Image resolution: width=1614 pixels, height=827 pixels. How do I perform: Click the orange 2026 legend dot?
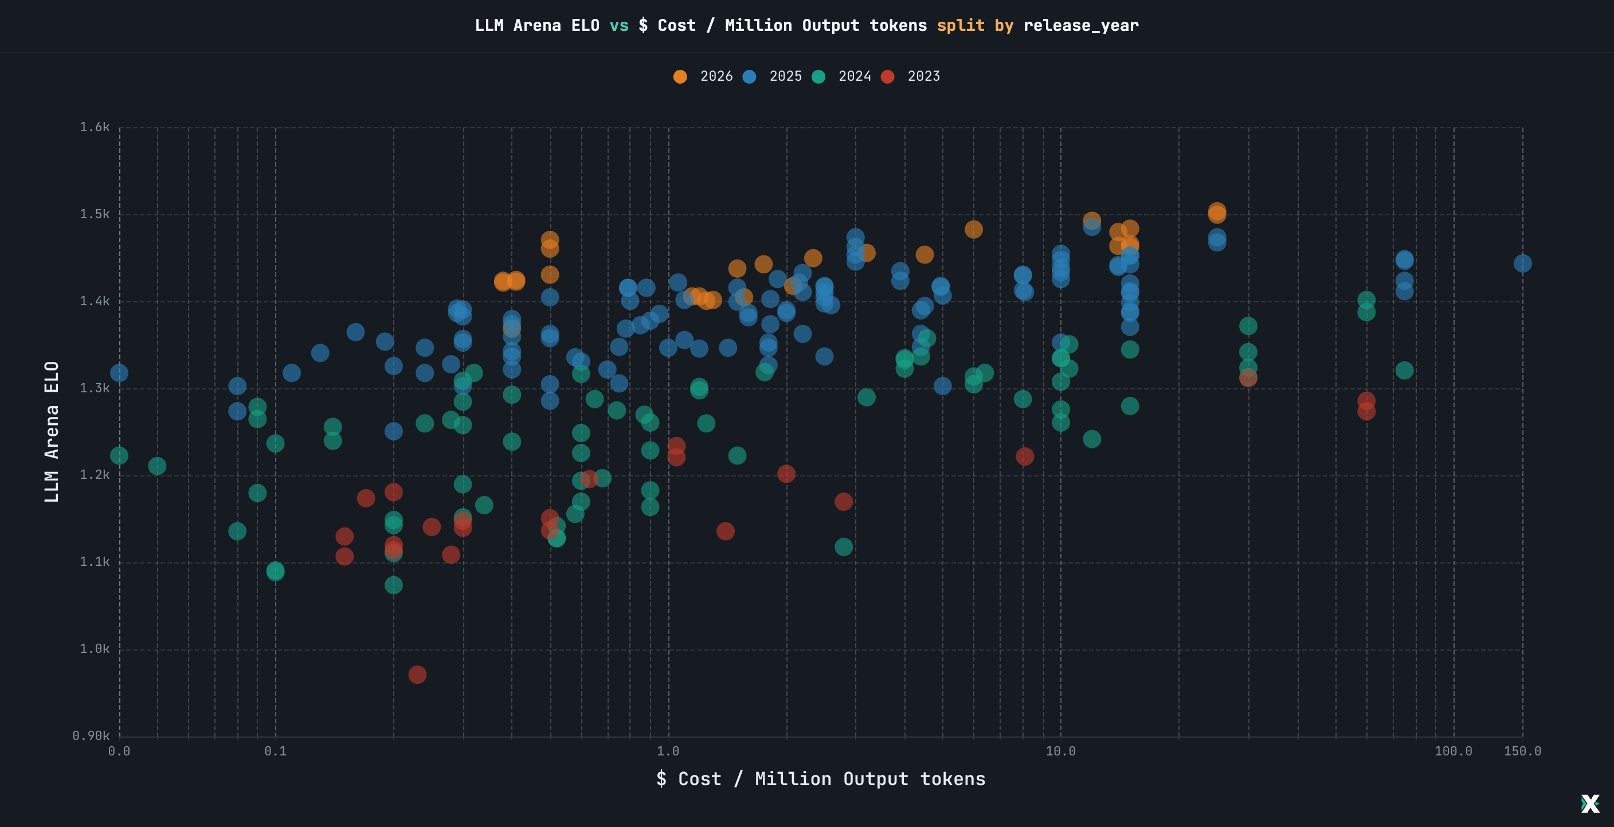point(680,76)
